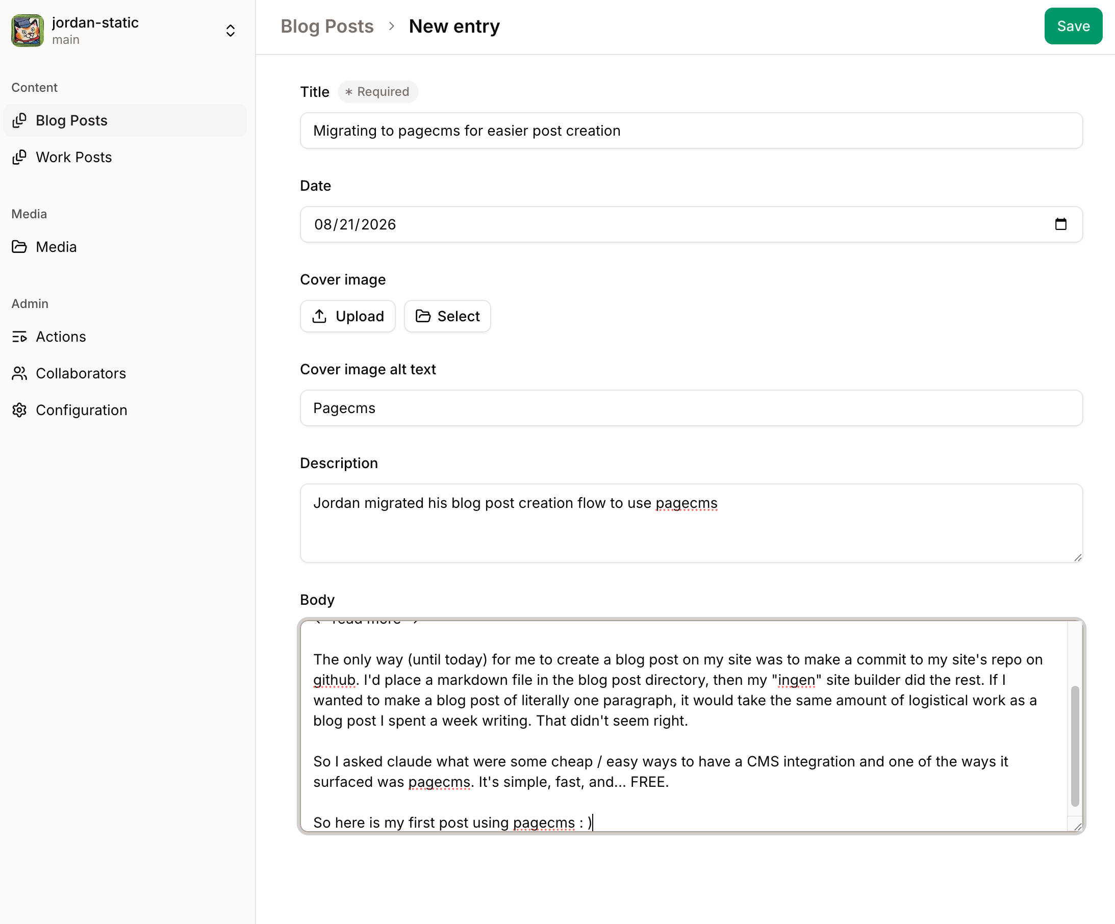The image size is (1115, 924).
Task: Click the upload arrow icon
Action: [x=319, y=316]
